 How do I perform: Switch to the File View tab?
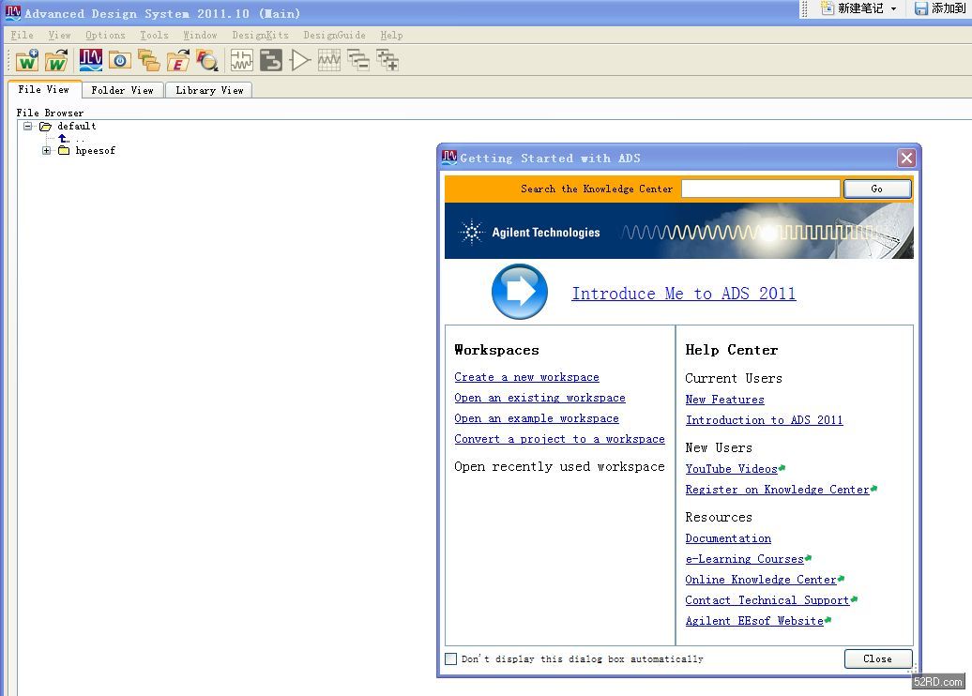coord(44,89)
